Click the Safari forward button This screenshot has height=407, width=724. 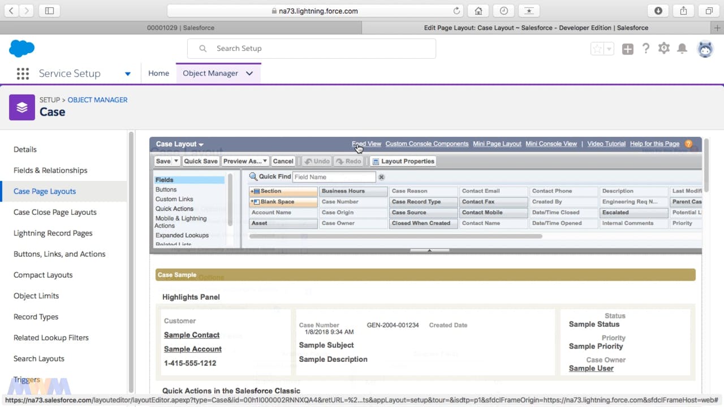(x=27, y=11)
